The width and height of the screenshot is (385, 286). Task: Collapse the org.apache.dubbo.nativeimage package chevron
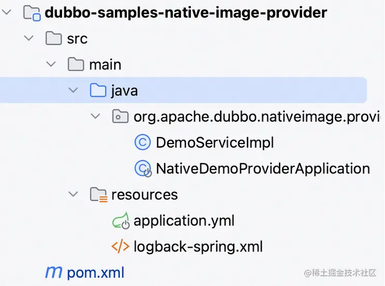(95, 116)
